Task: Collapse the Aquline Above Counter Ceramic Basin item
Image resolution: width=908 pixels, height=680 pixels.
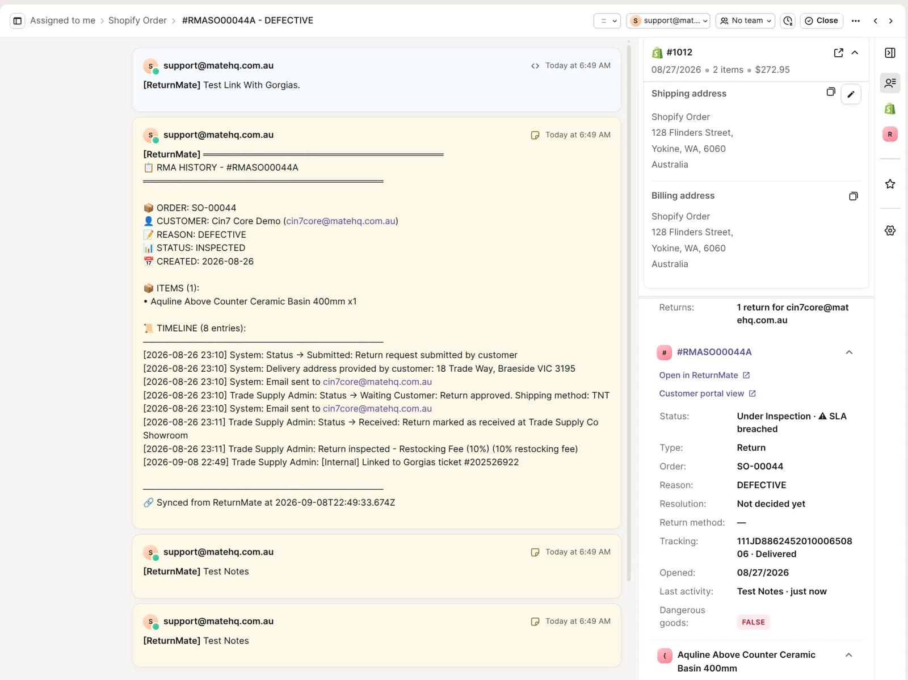Action: tap(848, 655)
